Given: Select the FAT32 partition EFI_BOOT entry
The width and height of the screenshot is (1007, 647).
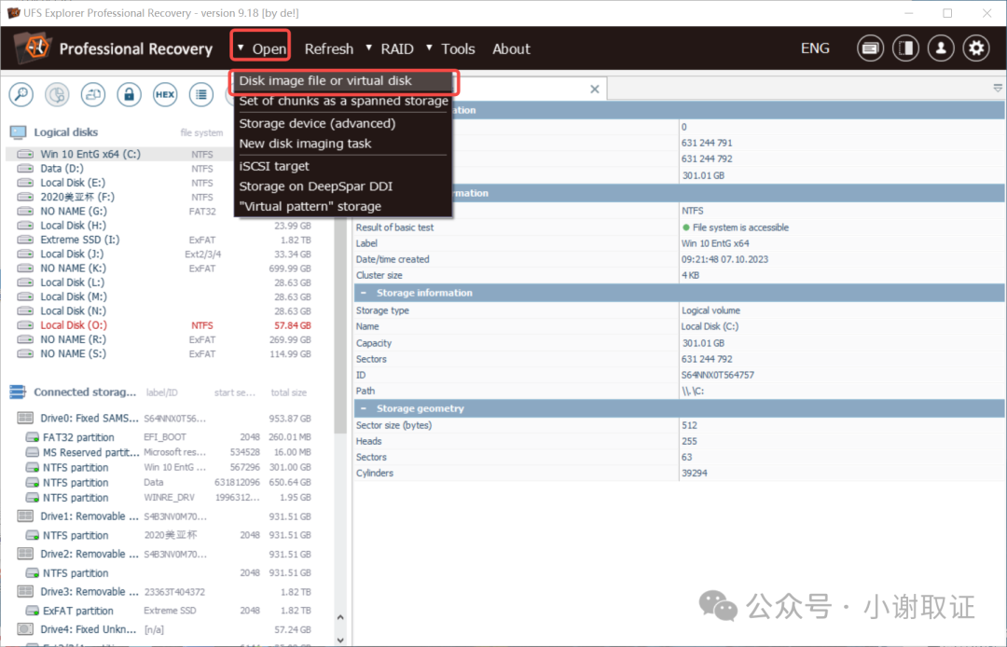Looking at the screenshot, I should (x=168, y=437).
